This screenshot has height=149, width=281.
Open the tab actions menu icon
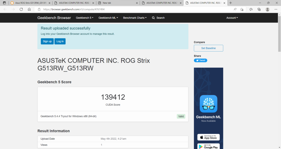(x=4, y=3)
